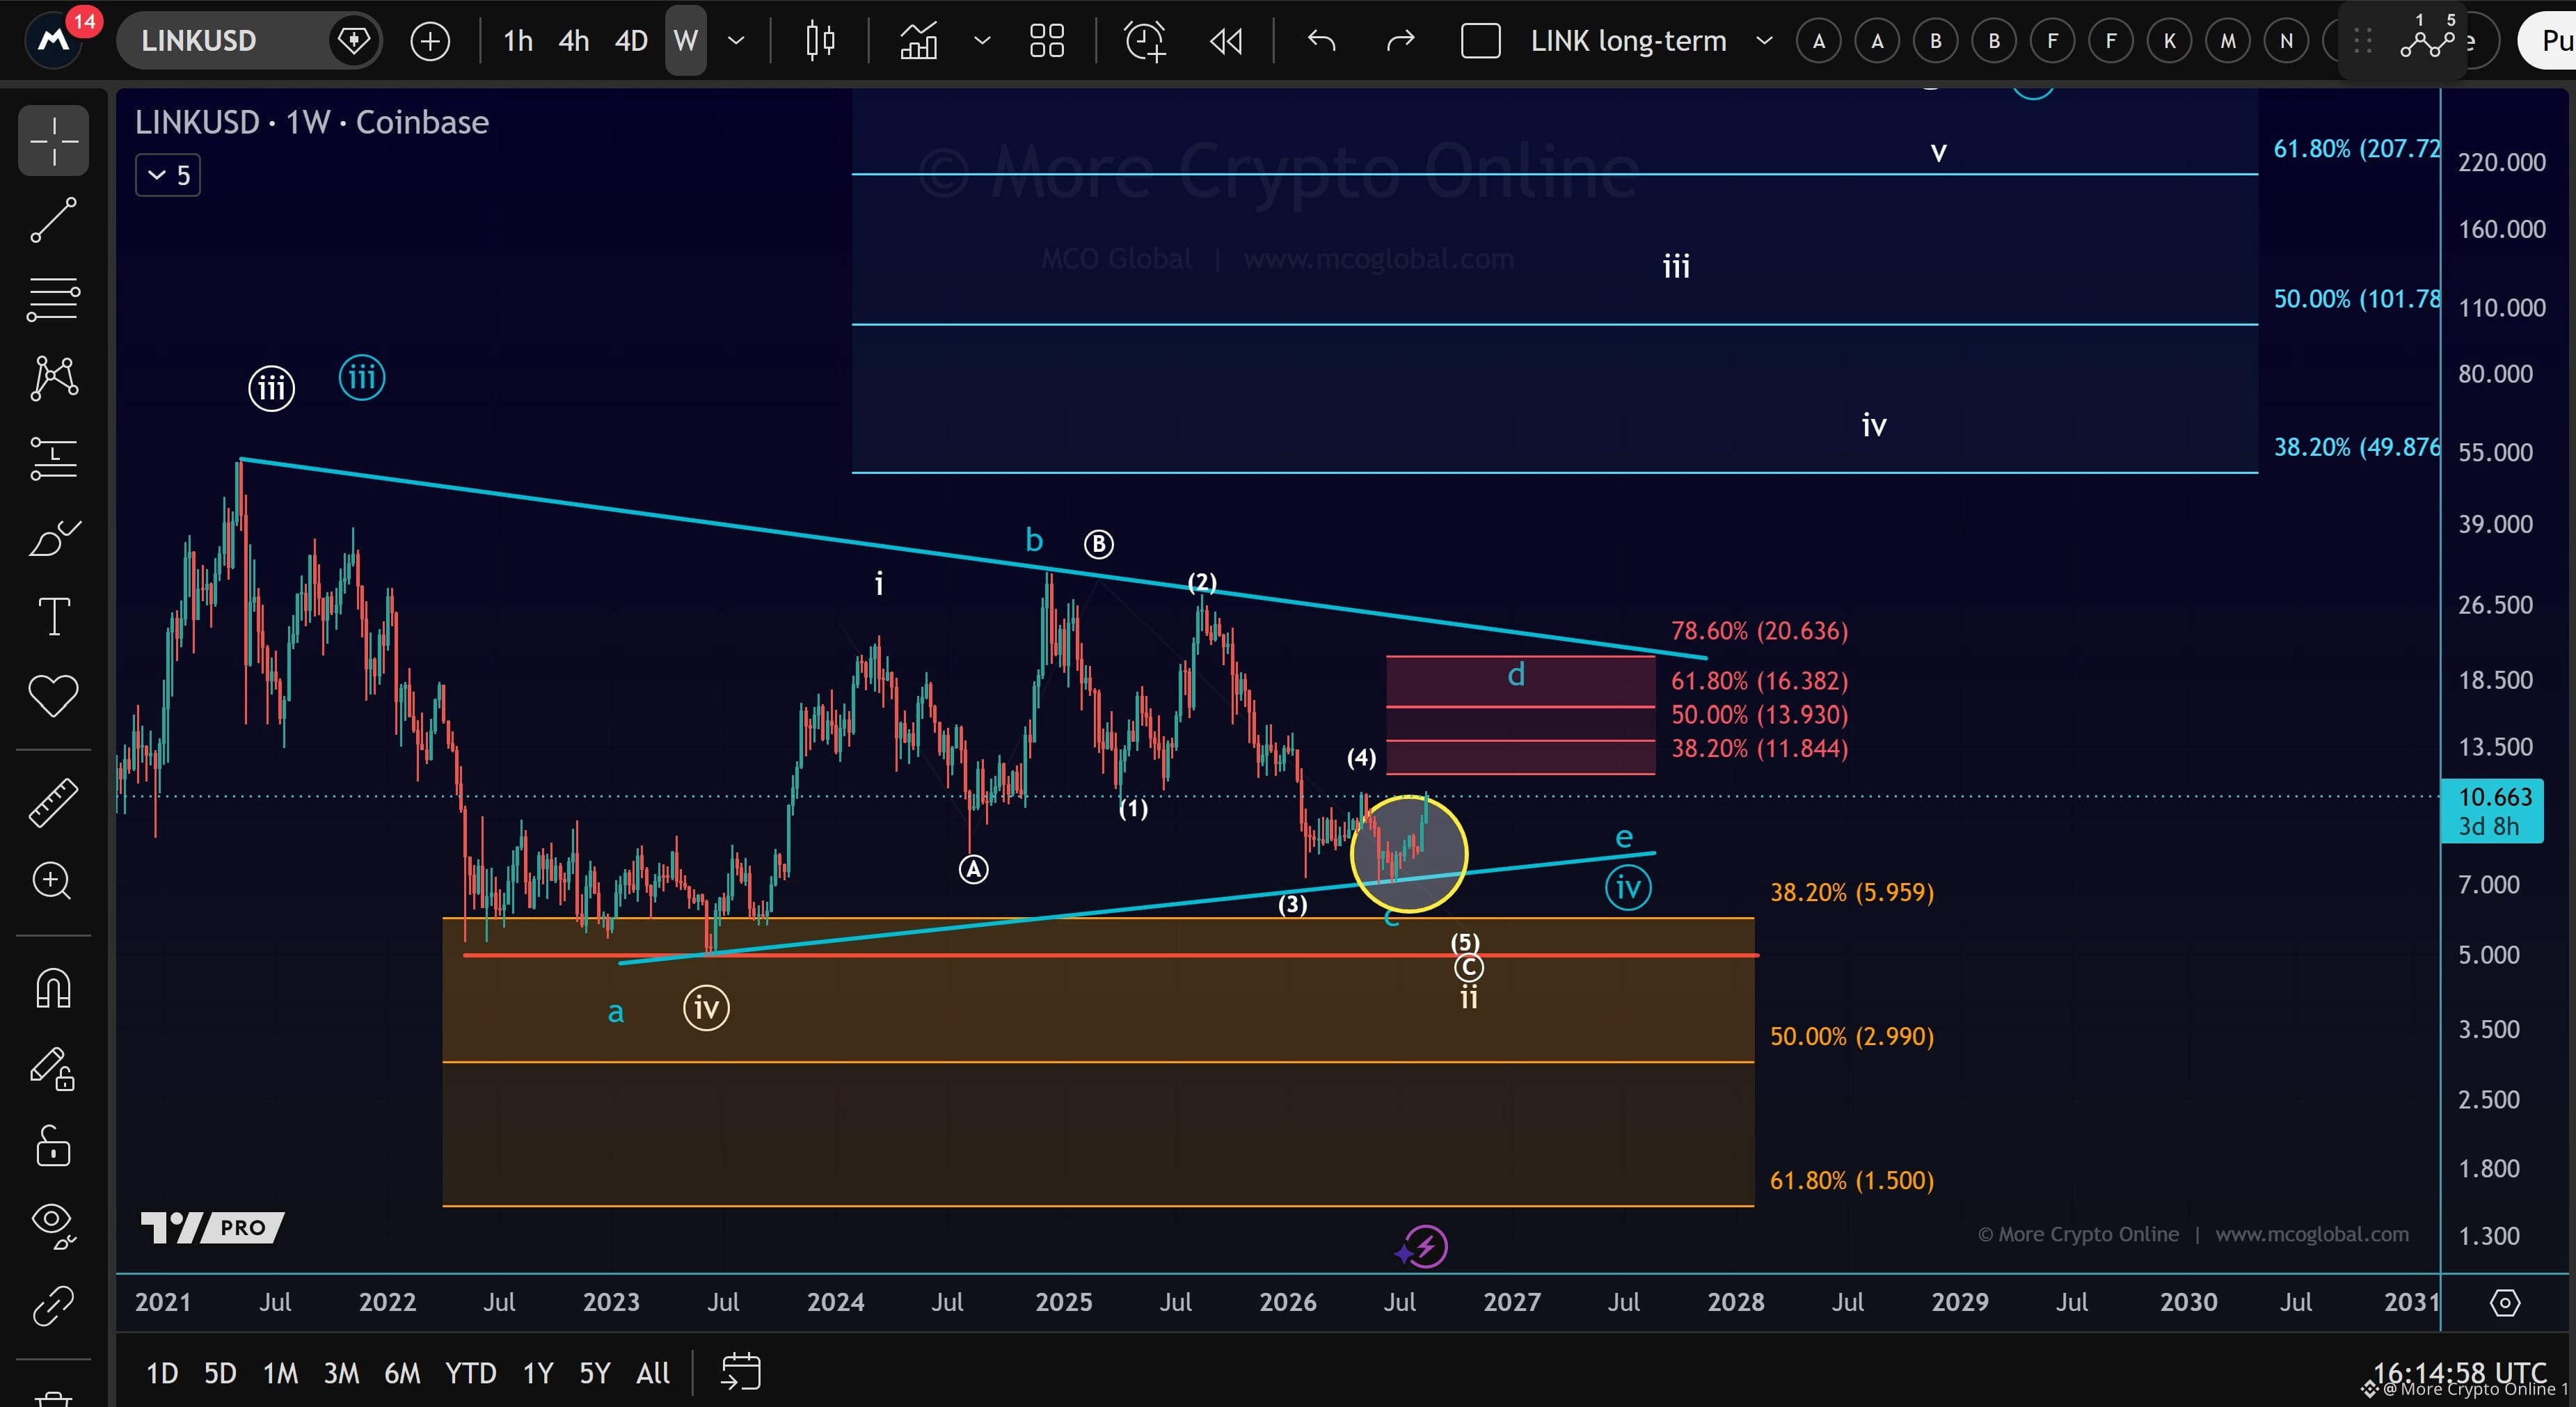Select the chart patterns tool
2576x1407 pixels.
[53, 378]
